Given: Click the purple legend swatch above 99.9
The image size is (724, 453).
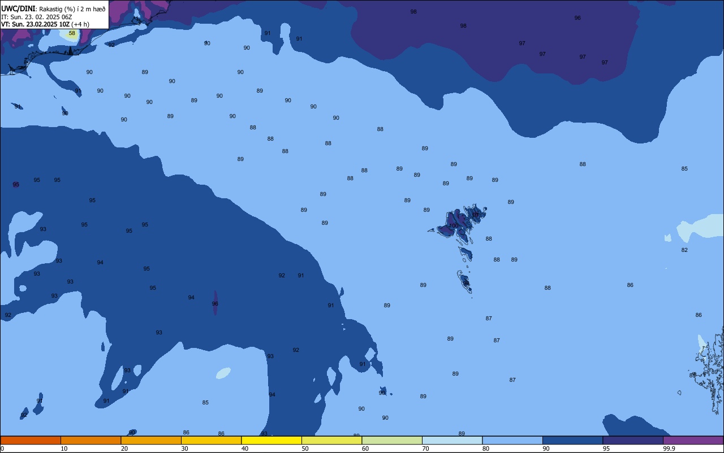Looking at the screenshot, I should click(693, 440).
